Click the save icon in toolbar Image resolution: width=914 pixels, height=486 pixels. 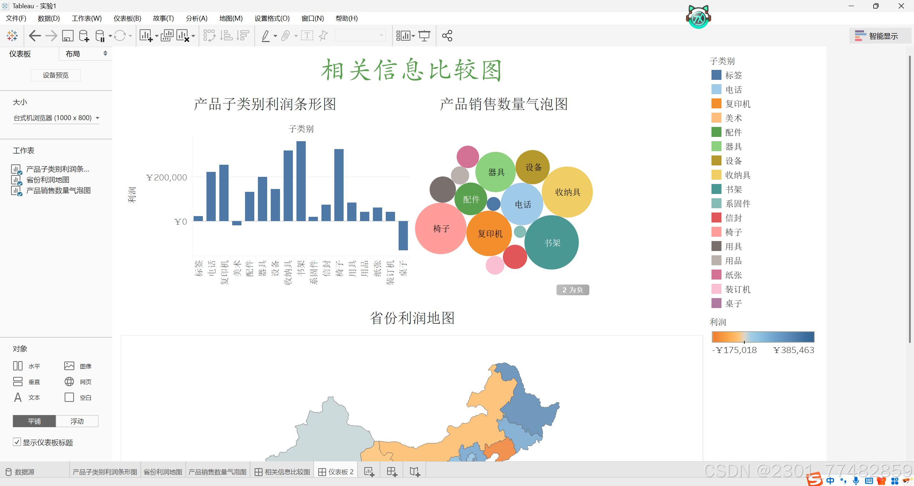pyautogui.click(x=68, y=36)
